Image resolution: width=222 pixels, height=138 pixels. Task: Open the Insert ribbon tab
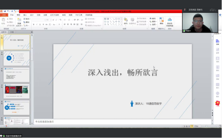pyautogui.click(x=25, y=15)
